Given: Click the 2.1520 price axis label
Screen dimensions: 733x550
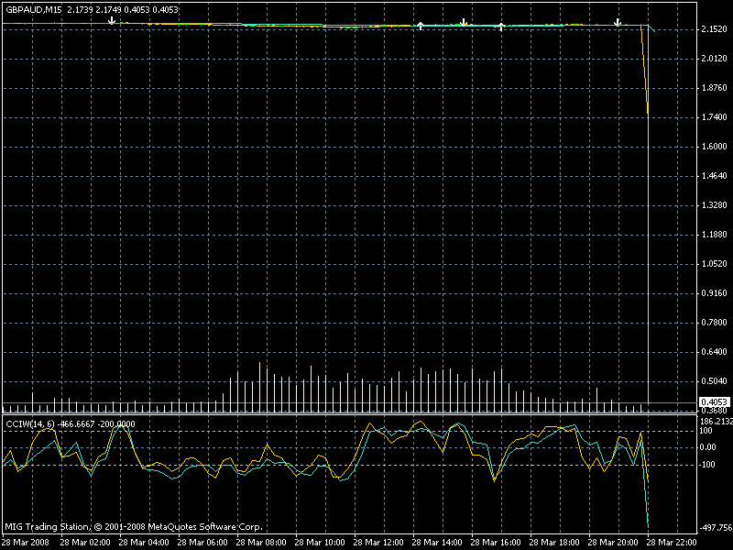Looking at the screenshot, I should (713, 30).
